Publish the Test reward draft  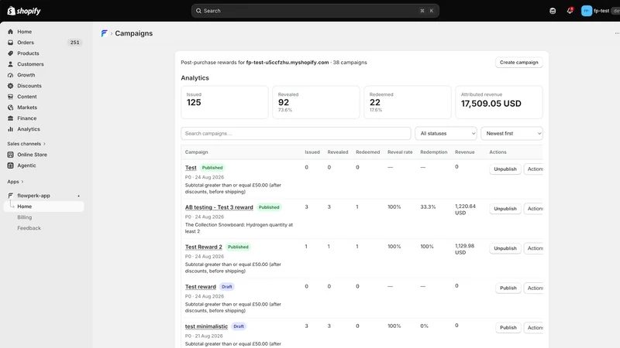(x=508, y=288)
